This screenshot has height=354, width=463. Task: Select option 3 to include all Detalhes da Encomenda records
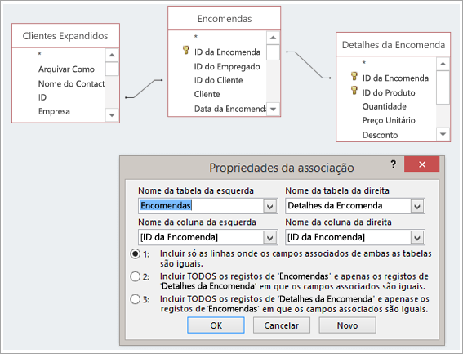136,299
